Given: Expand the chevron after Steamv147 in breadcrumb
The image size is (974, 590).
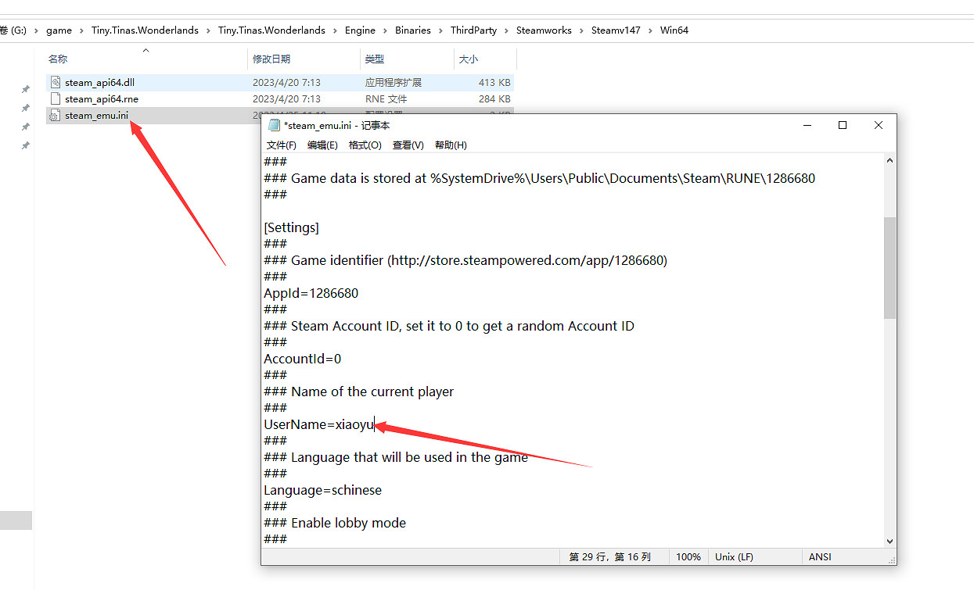Looking at the screenshot, I should coord(650,30).
